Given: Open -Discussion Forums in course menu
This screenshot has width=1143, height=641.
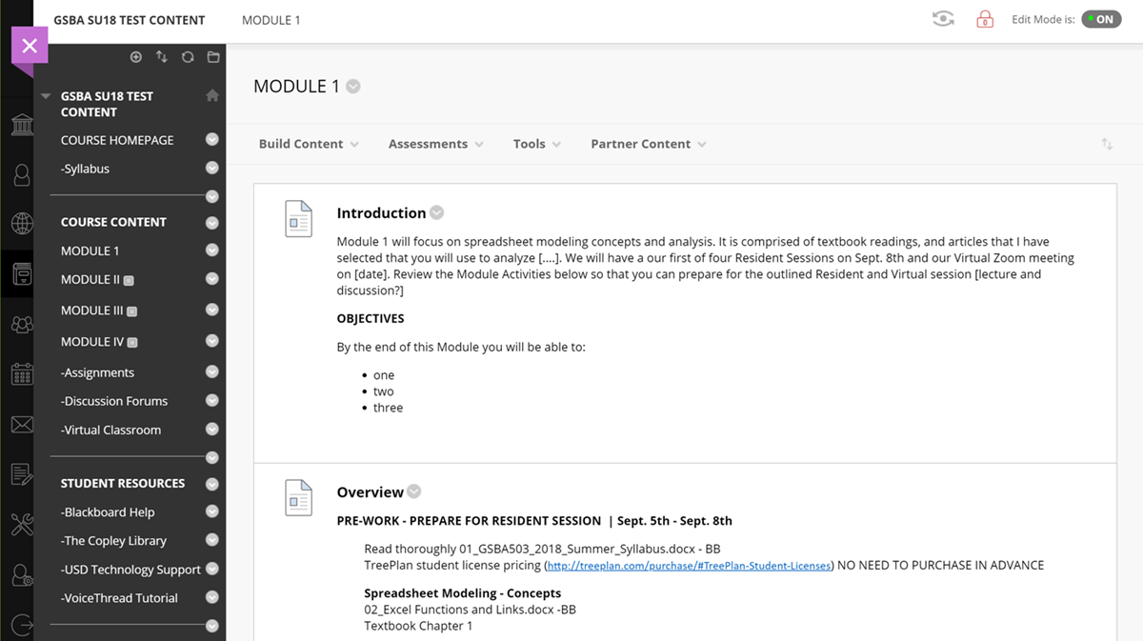Looking at the screenshot, I should (114, 401).
